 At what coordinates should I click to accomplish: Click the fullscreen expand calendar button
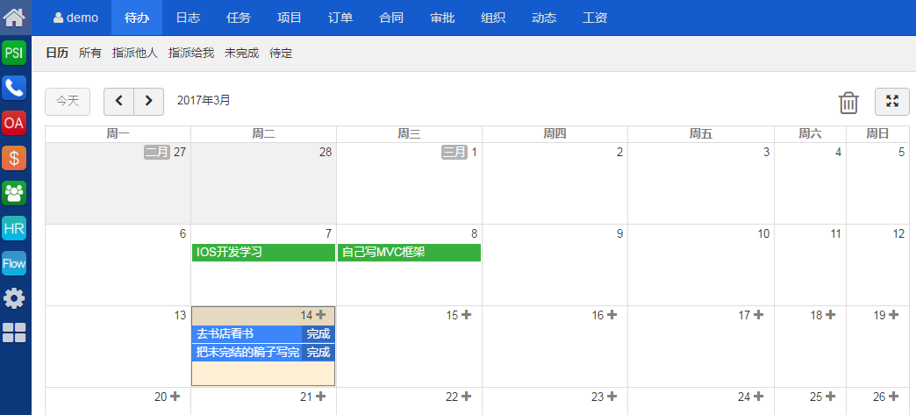pos(892,102)
